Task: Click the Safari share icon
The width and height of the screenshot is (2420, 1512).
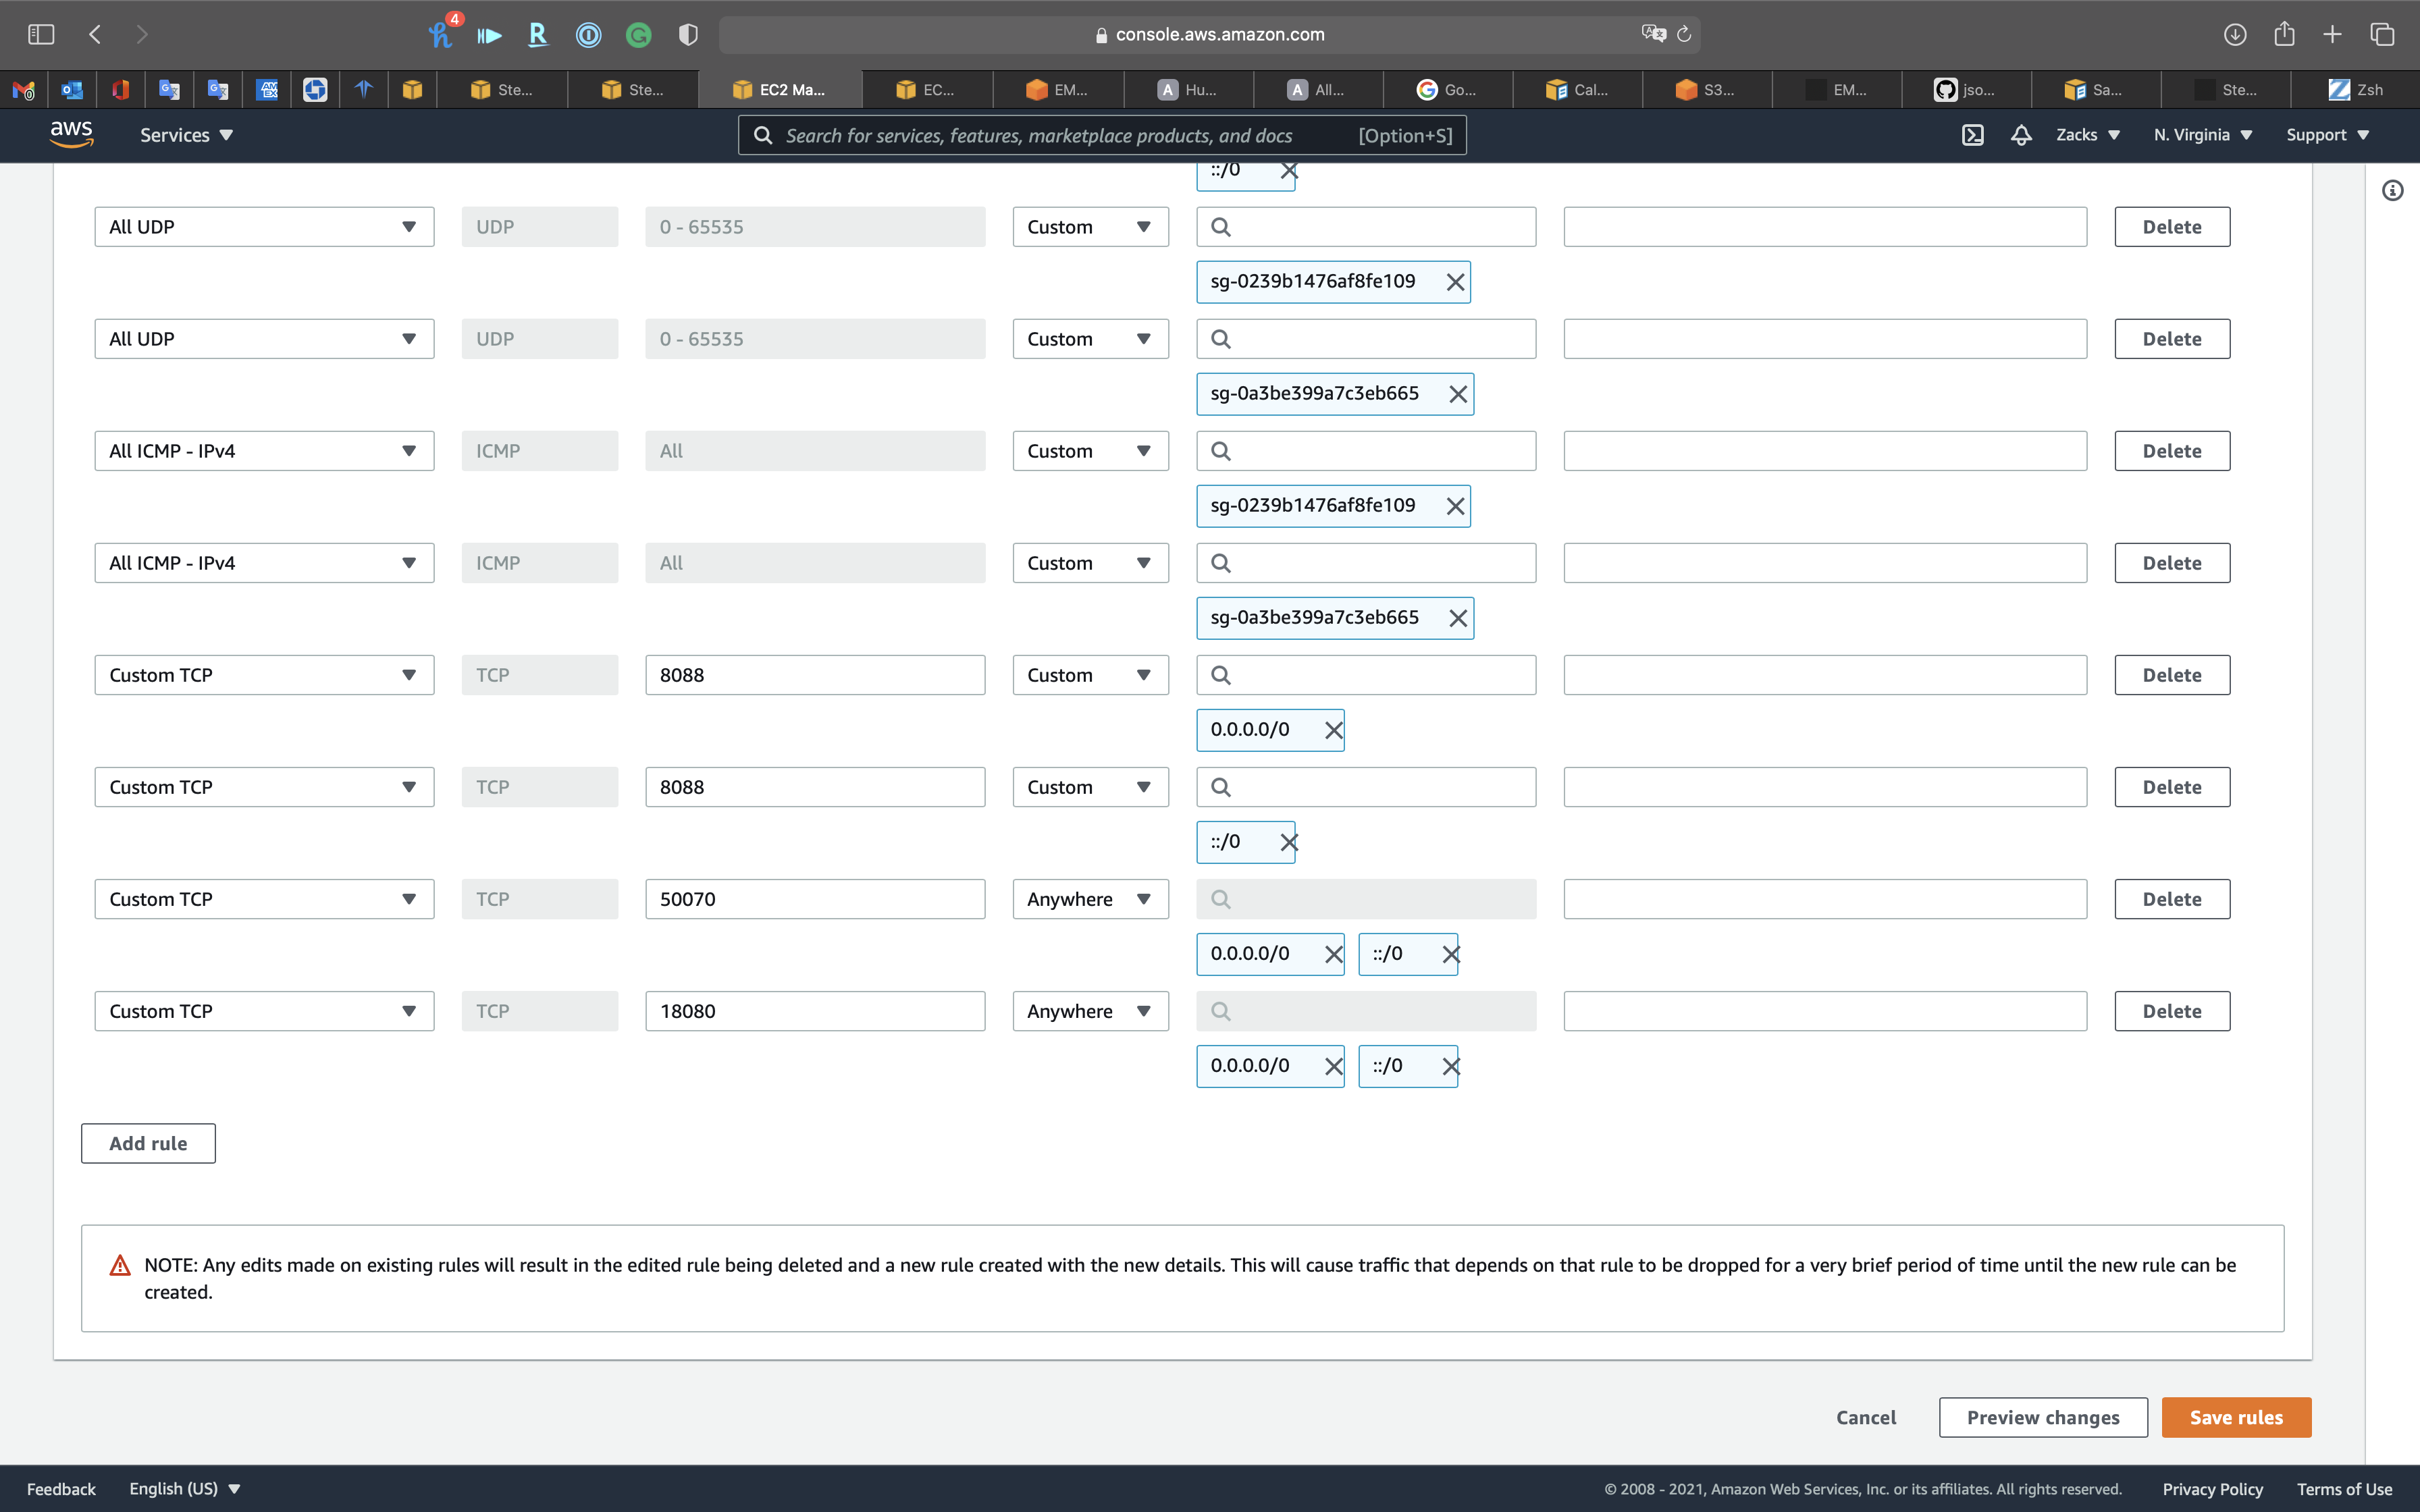Action: [2284, 34]
